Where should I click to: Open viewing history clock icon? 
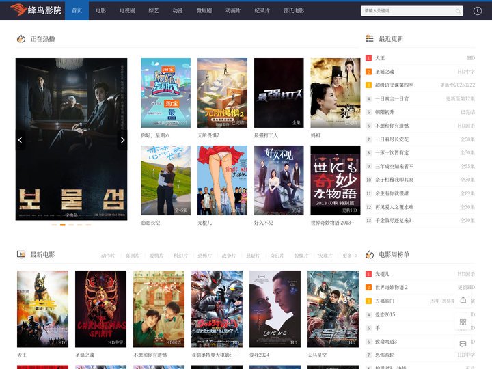477,11
